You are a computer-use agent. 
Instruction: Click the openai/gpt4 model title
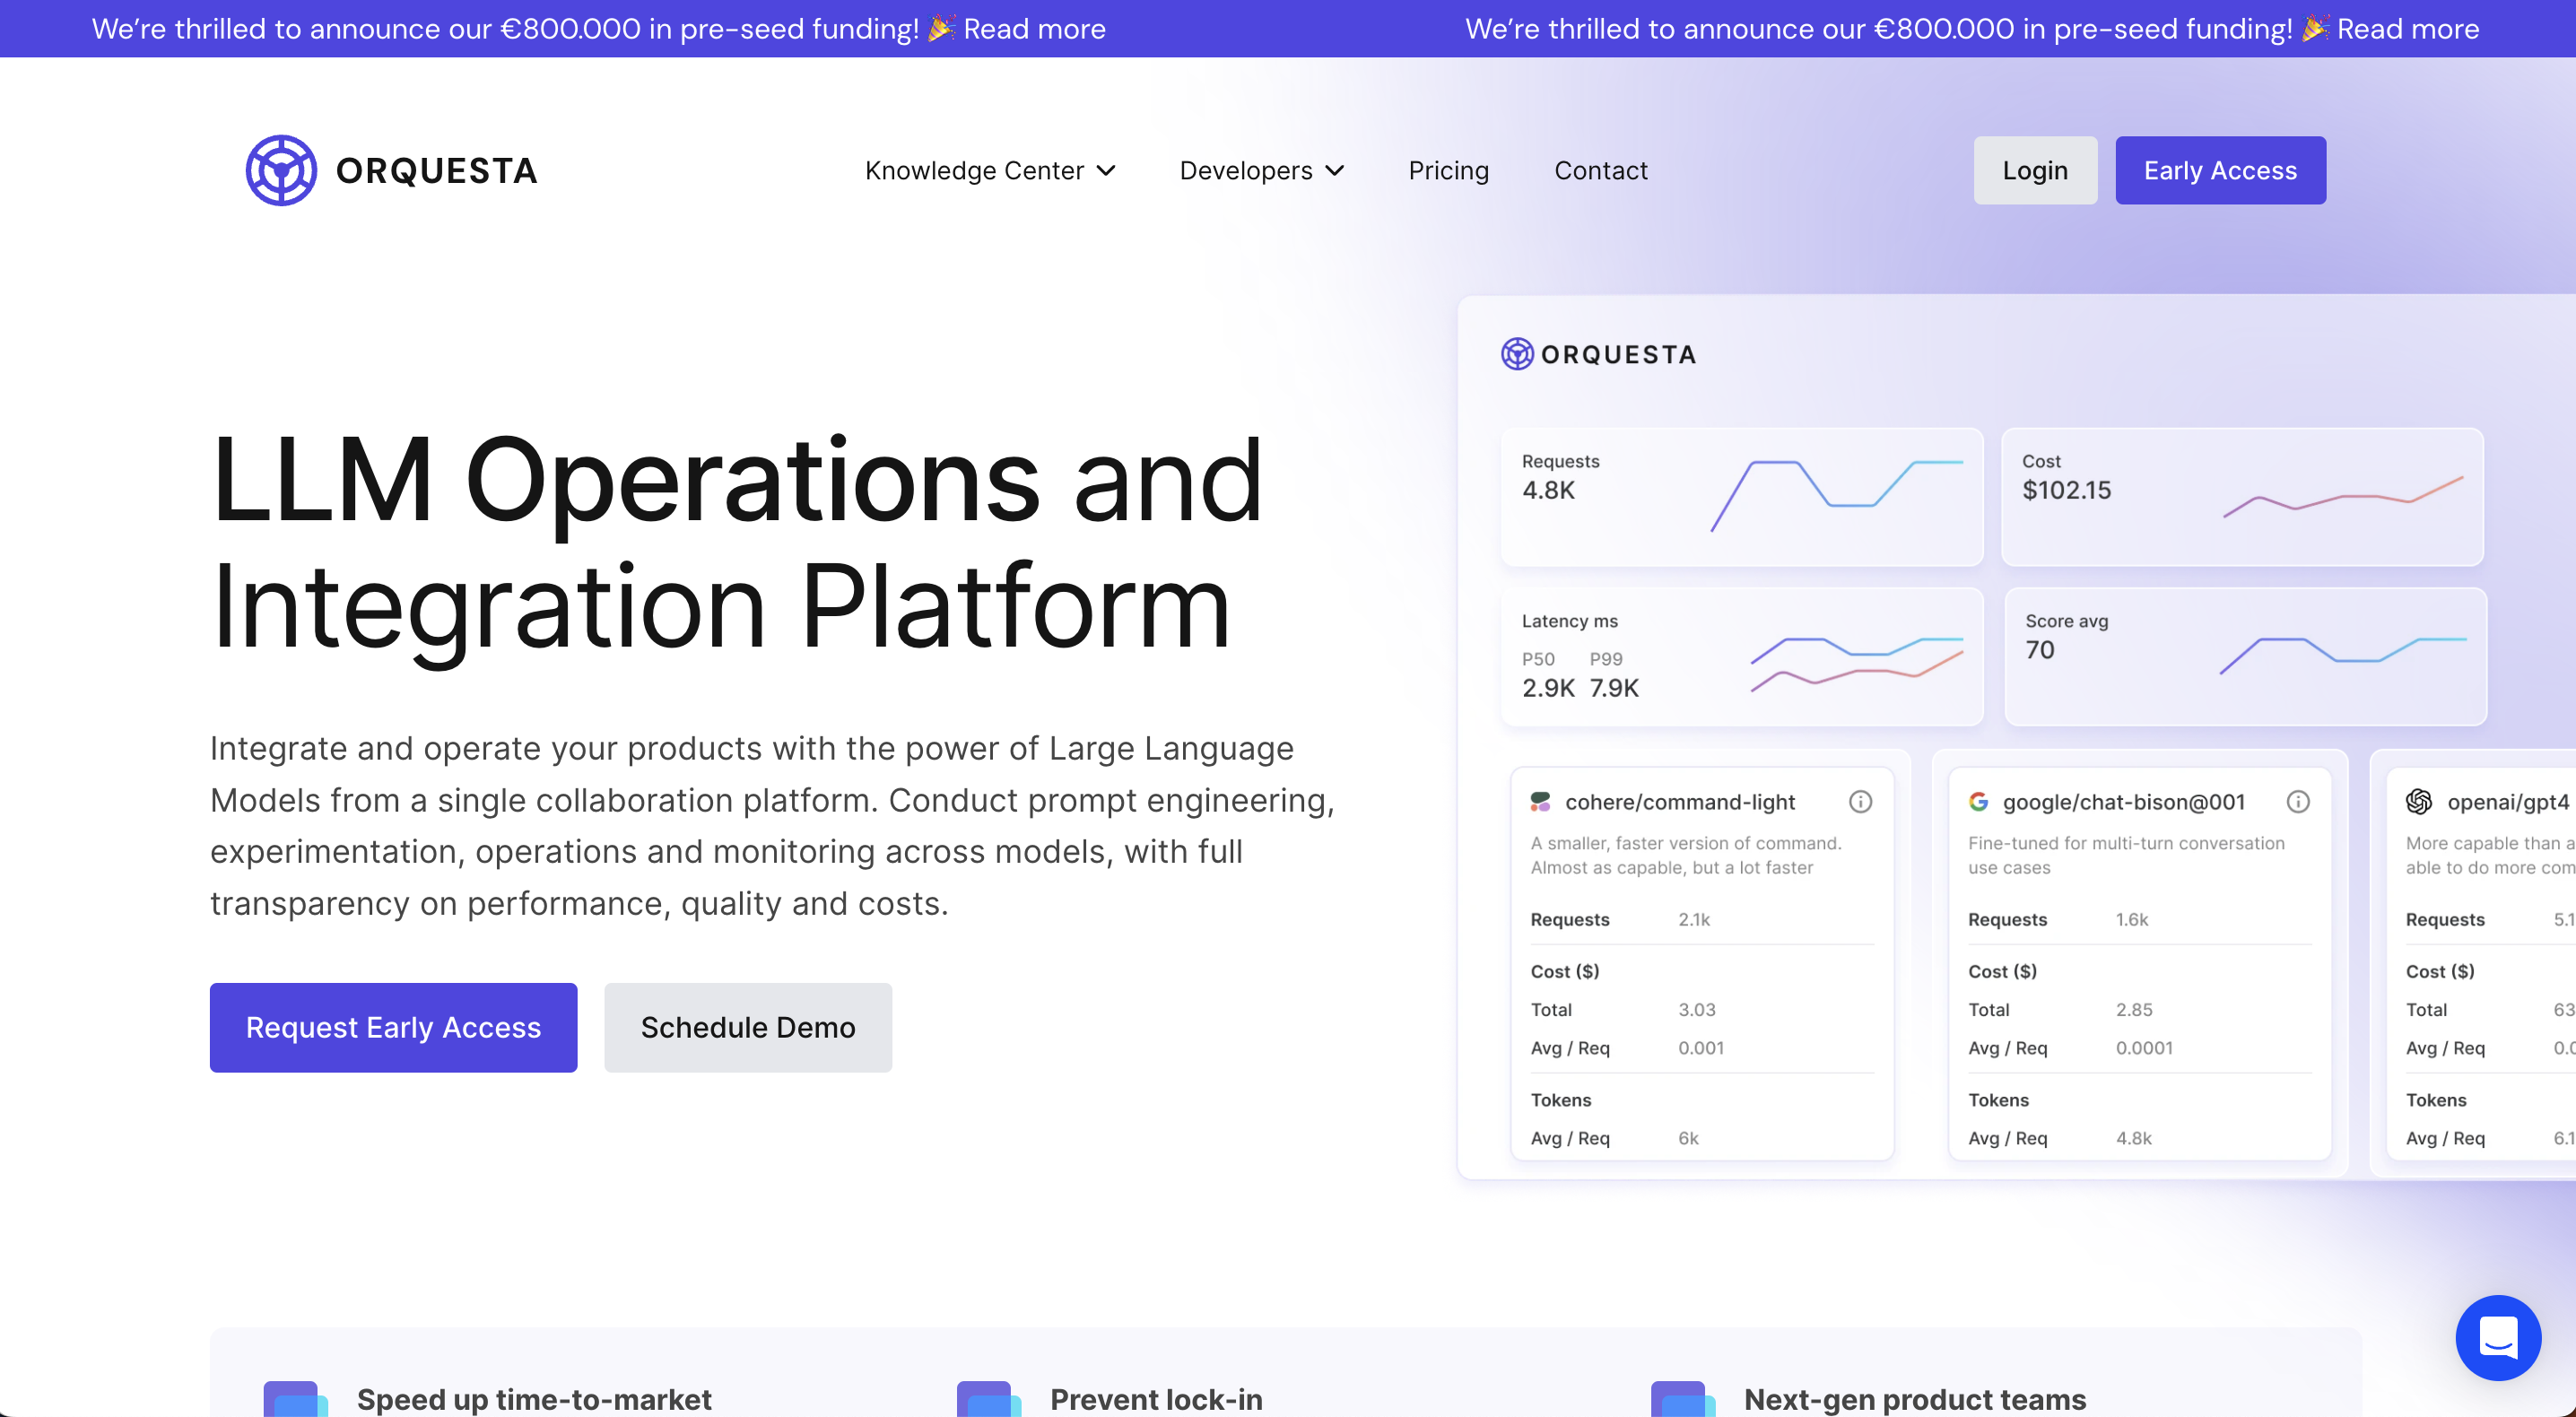(2507, 802)
